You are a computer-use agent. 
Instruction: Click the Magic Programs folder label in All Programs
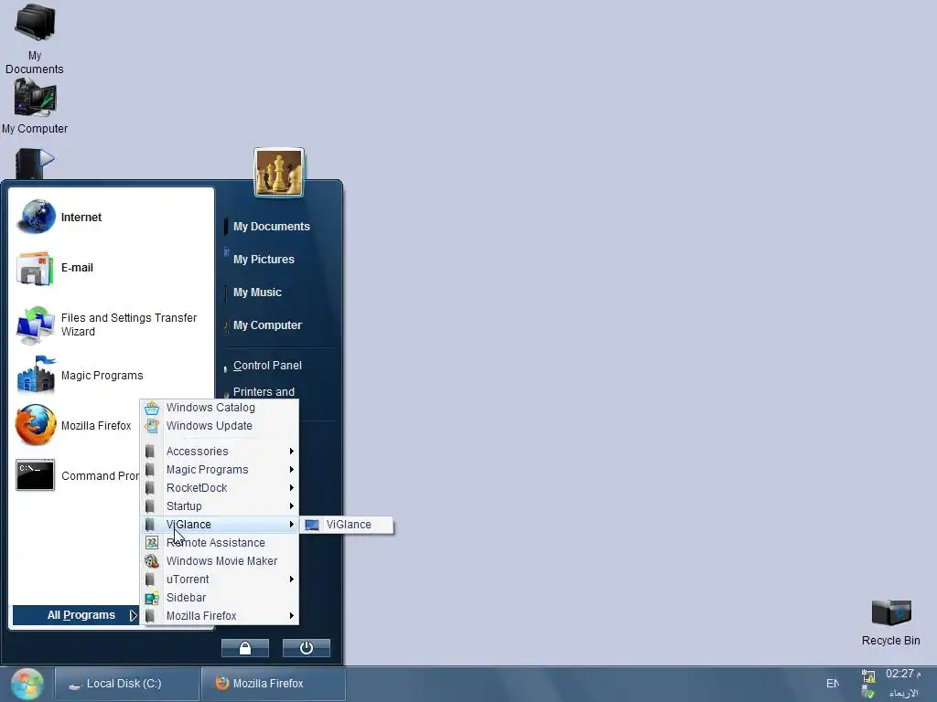click(208, 470)
